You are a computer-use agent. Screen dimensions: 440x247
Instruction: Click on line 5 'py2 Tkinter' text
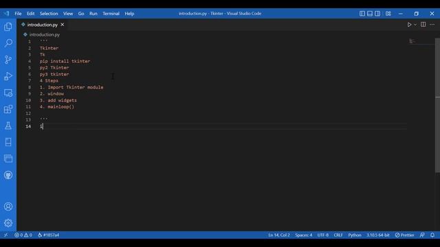(54, 67)
